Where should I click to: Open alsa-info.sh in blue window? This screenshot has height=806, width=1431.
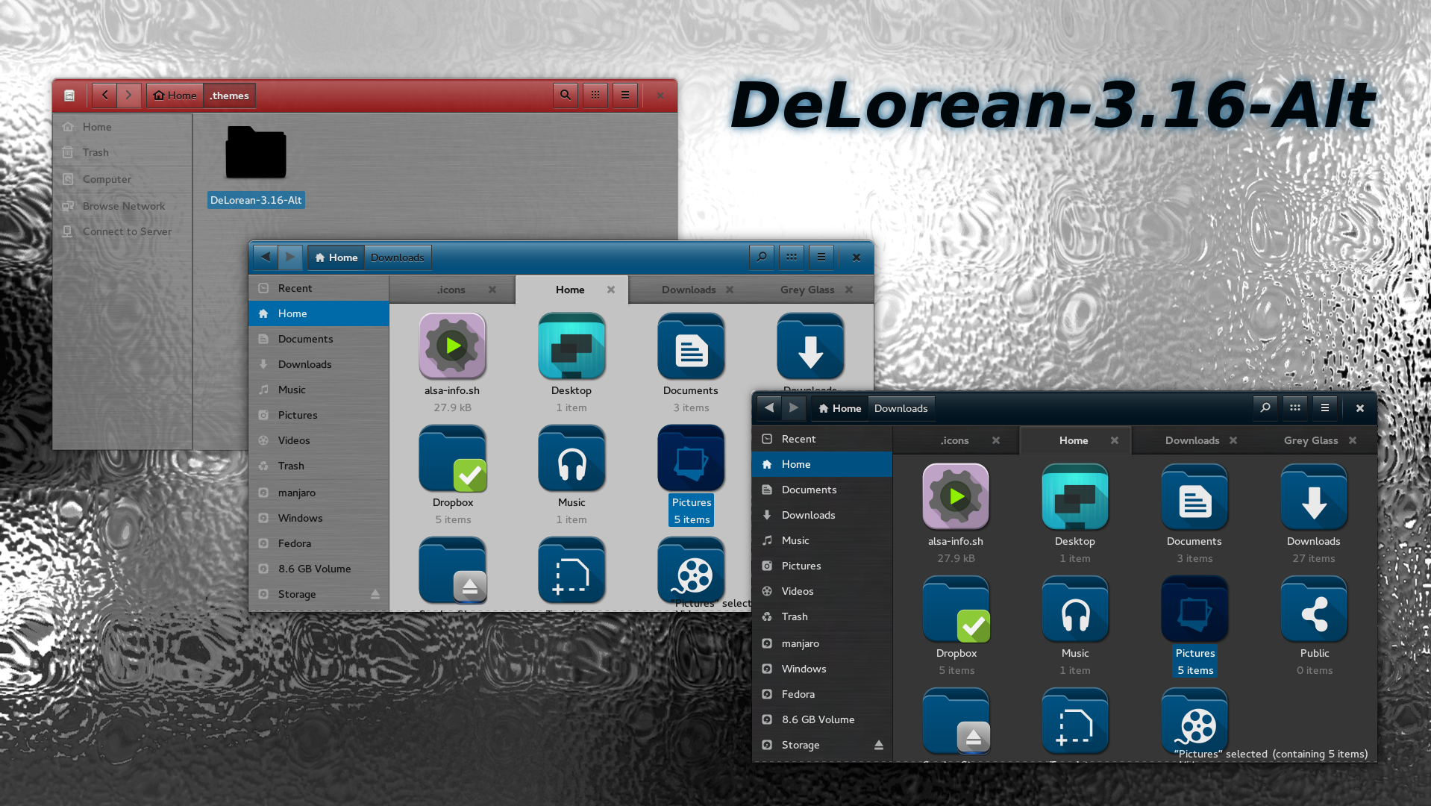tap(452, 346)
